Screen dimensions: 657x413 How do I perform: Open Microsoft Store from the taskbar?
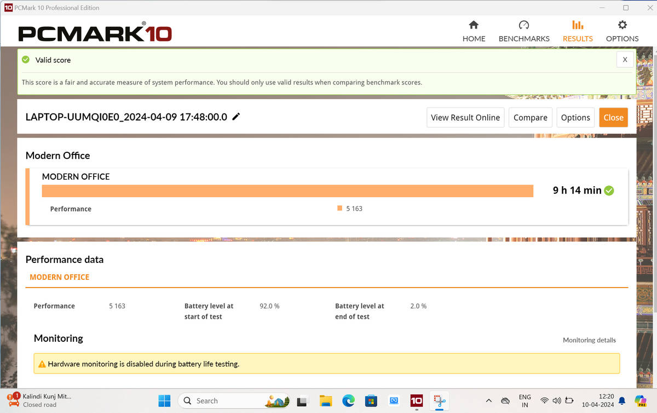pyautogui.click(x=371, y=400)
